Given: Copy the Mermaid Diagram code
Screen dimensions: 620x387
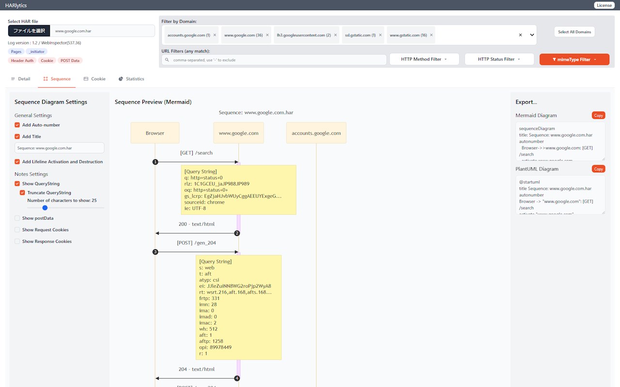Looking at the screenshot, I should 599,116.
